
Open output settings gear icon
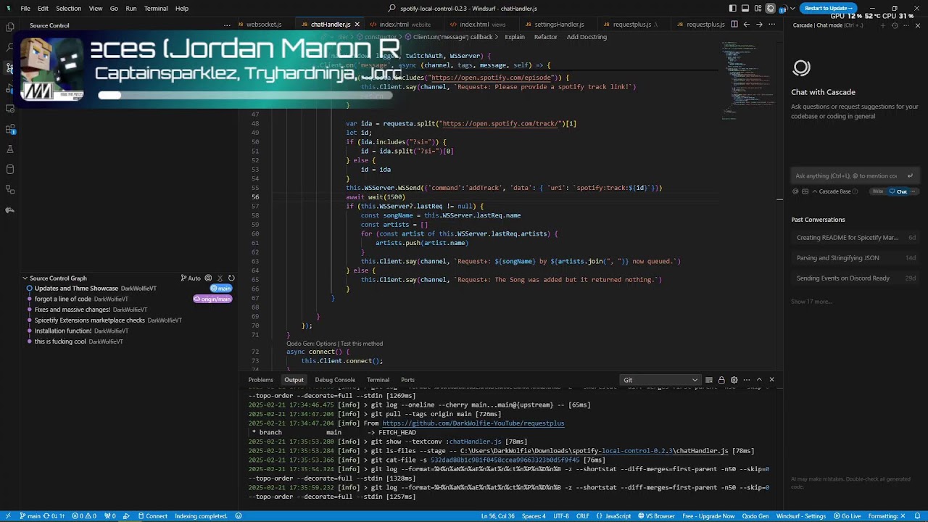coord(734,380)
